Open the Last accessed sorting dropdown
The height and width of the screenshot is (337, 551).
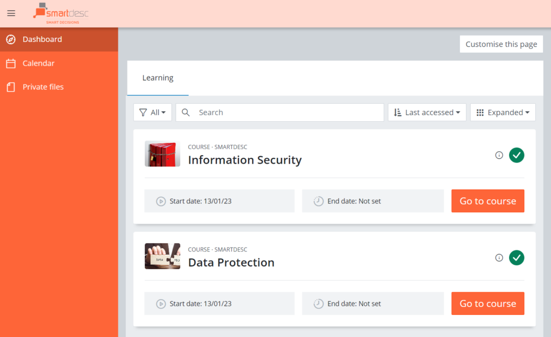[427, 112]
